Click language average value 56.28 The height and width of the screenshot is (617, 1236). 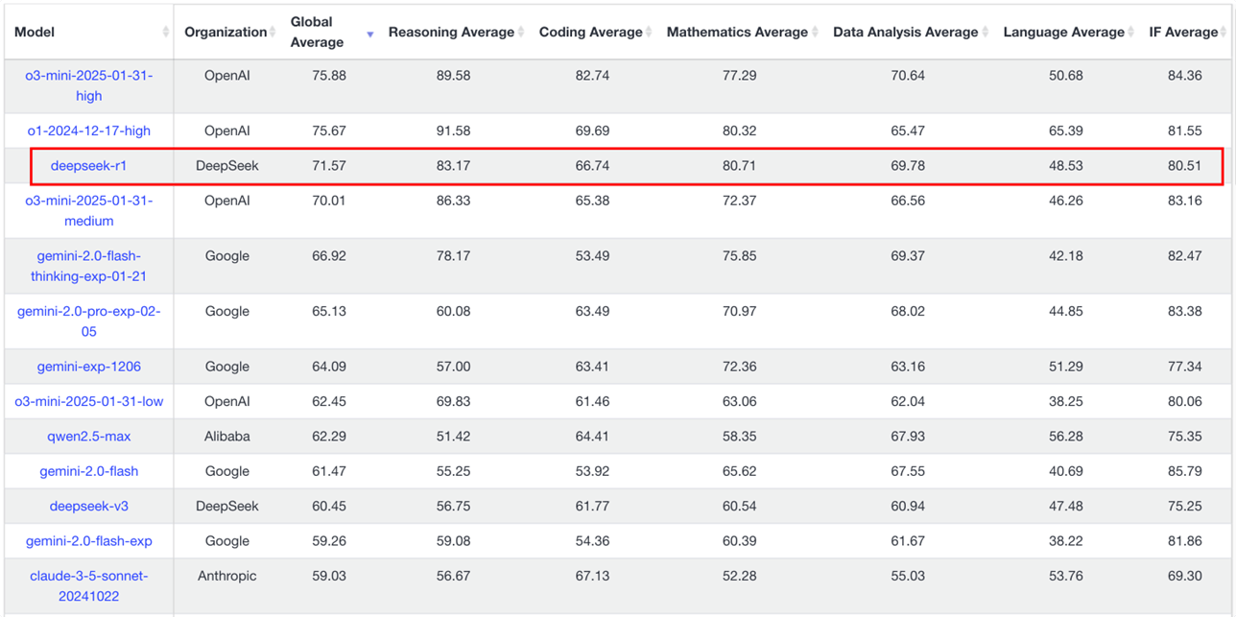tap(1065, 437)
